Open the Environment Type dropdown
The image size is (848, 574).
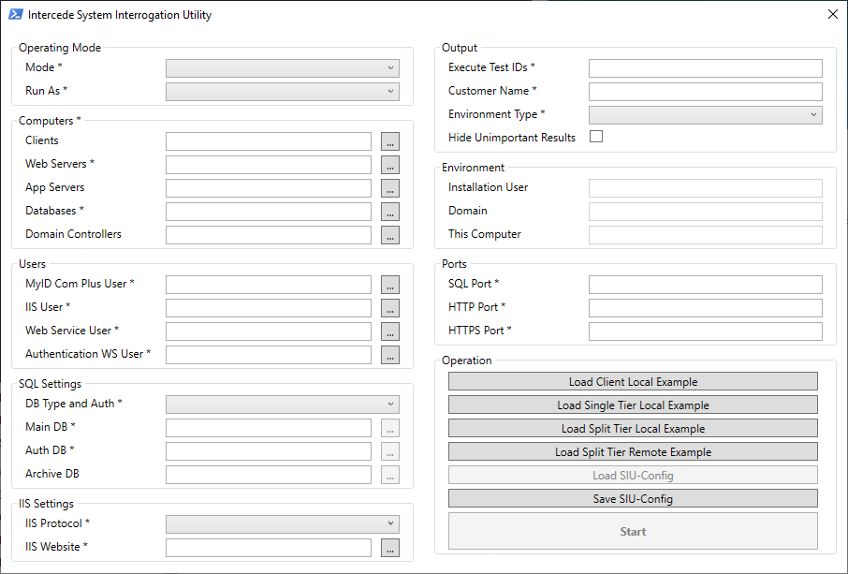705,115
